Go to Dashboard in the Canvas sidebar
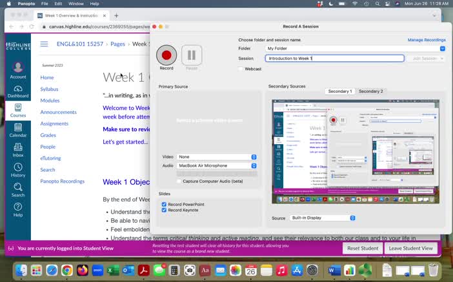This screenshot has height=282, width=453. click(18, 91)
